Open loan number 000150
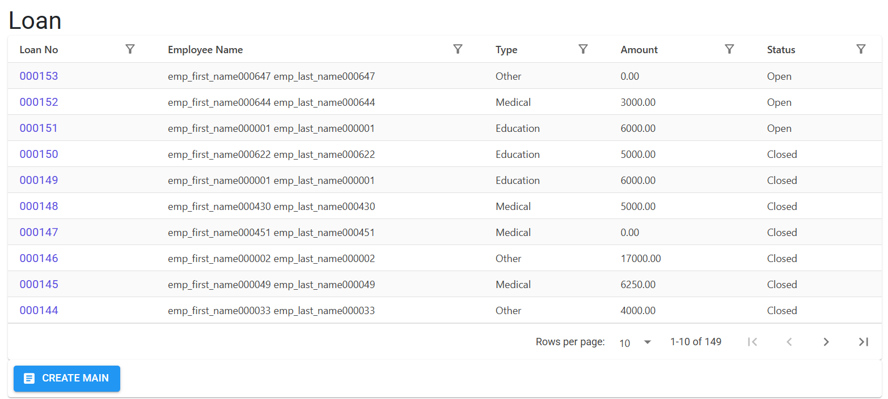The height and width of the screenshot is (399, 888). click(39, 154)
